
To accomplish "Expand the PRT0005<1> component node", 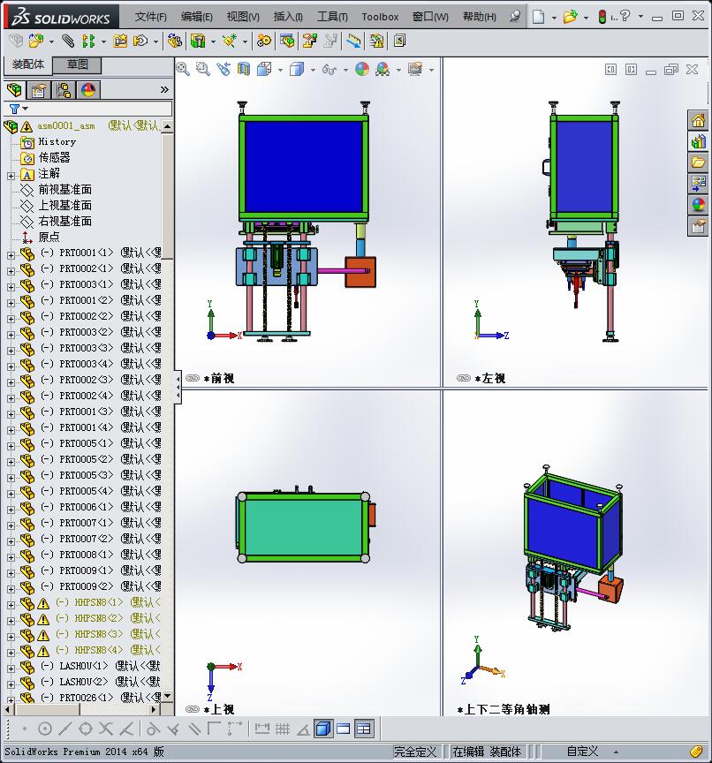I will pyautogui.click(x=11, y=446).
